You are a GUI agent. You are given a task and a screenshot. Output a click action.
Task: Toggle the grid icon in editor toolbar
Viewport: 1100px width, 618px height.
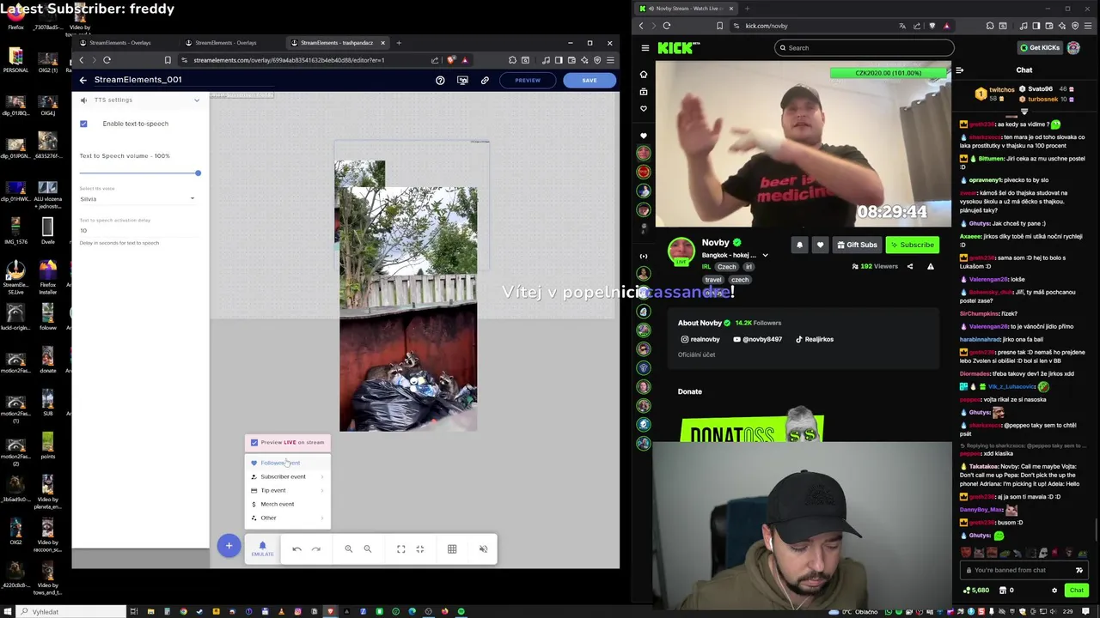pyautogui.click(x=452, y=549)
